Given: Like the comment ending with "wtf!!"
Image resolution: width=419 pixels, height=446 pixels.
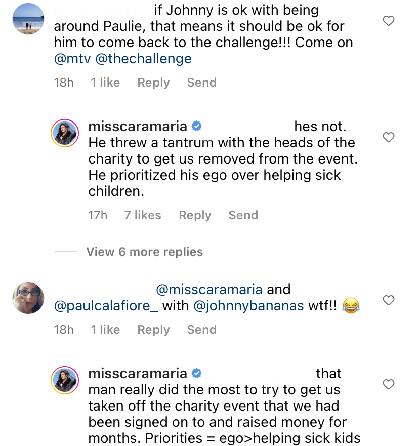Looking at the screenshot, I should [388, 300].
